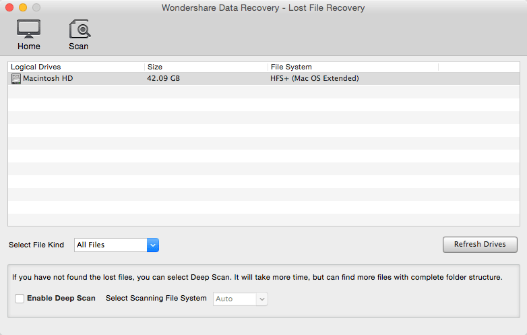
Task: Minimize the window with the yellow button
Action: point(23,7)
